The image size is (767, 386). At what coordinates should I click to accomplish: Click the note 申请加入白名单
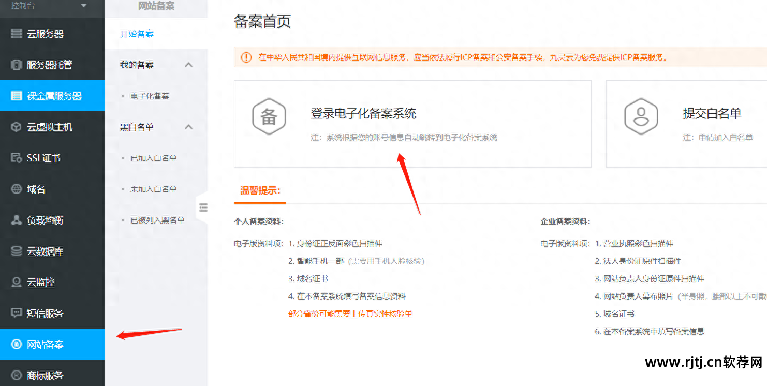point(718,138)
